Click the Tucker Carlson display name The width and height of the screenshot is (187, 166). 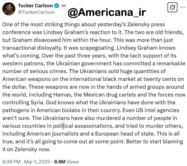(35, 5)
